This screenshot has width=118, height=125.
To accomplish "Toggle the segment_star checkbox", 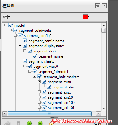I will pos(49,87).
